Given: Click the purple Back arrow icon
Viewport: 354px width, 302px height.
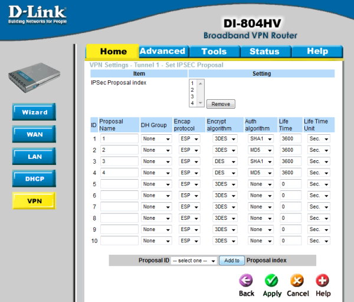Looking at the screenshot, I should click(246, 281).
